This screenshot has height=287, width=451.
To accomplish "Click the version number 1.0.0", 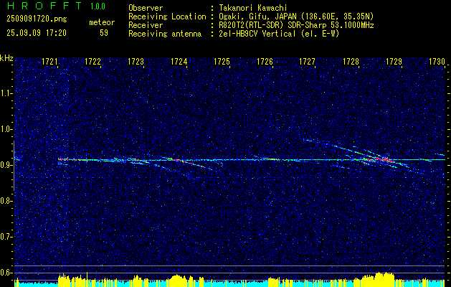I will pyautogui.click(x=98, y=6).
